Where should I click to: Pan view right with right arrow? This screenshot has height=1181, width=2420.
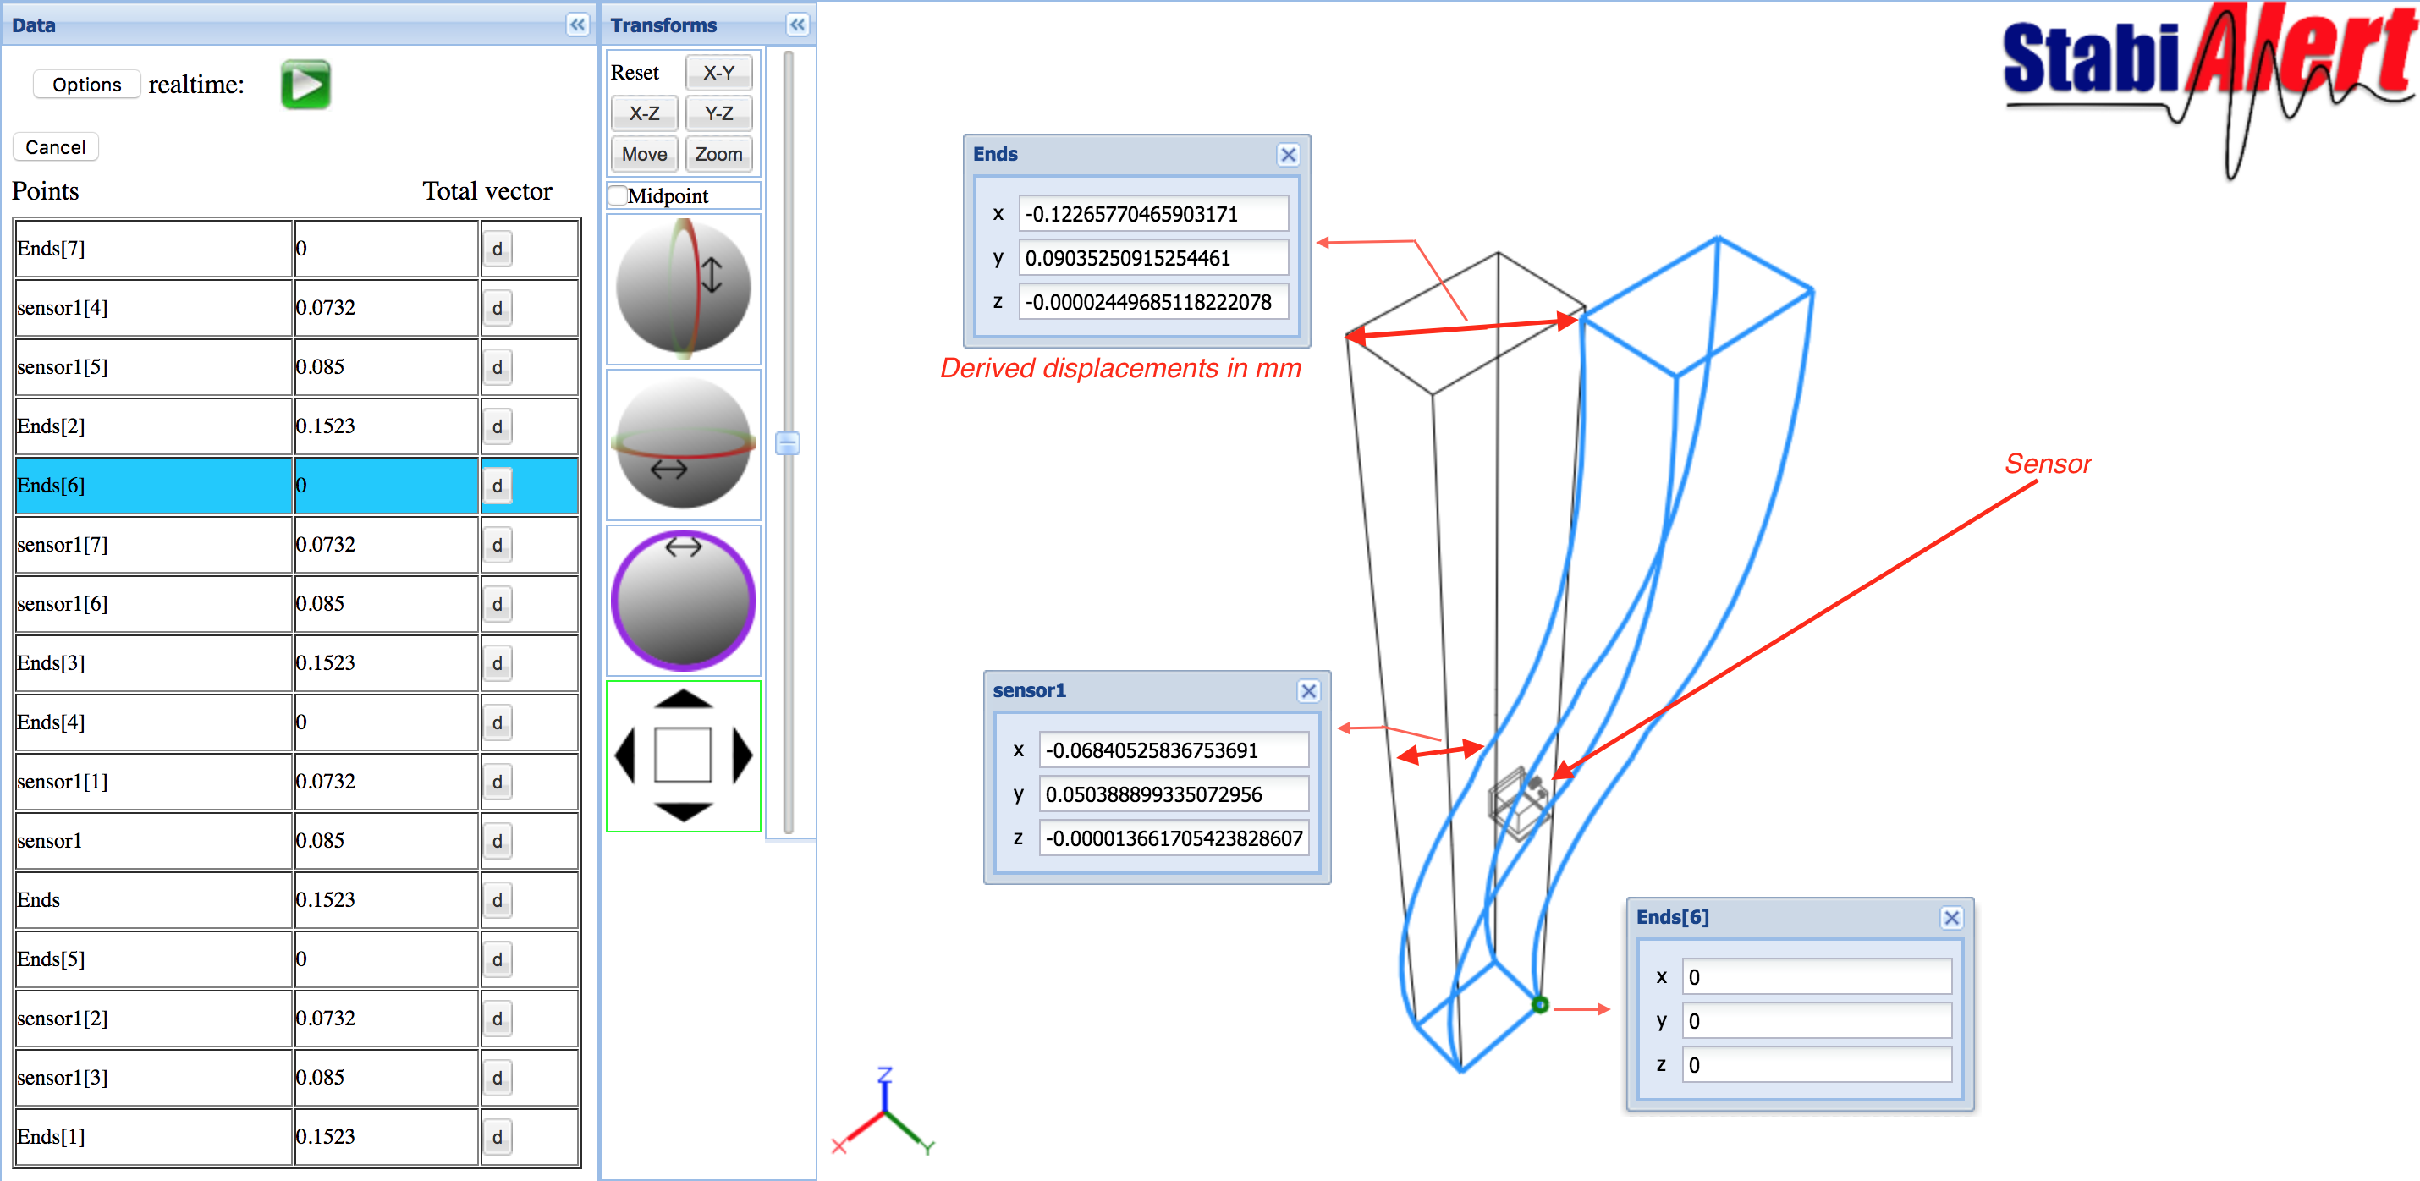point(742,755)
